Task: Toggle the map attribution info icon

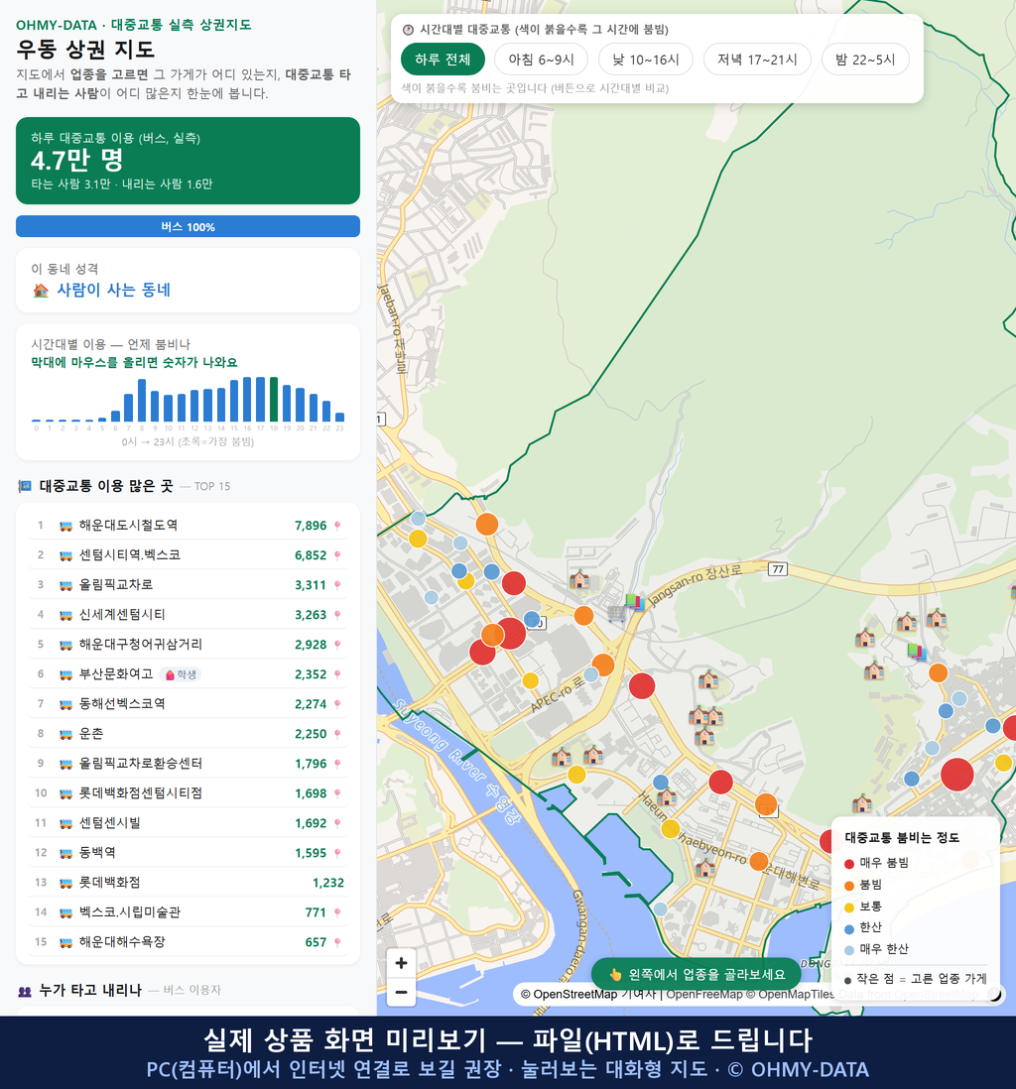Action: click(994, 995)
